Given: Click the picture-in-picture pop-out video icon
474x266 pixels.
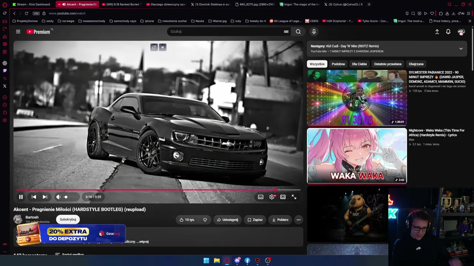Looking at the screenshot, I should click(x=154, y=47).
